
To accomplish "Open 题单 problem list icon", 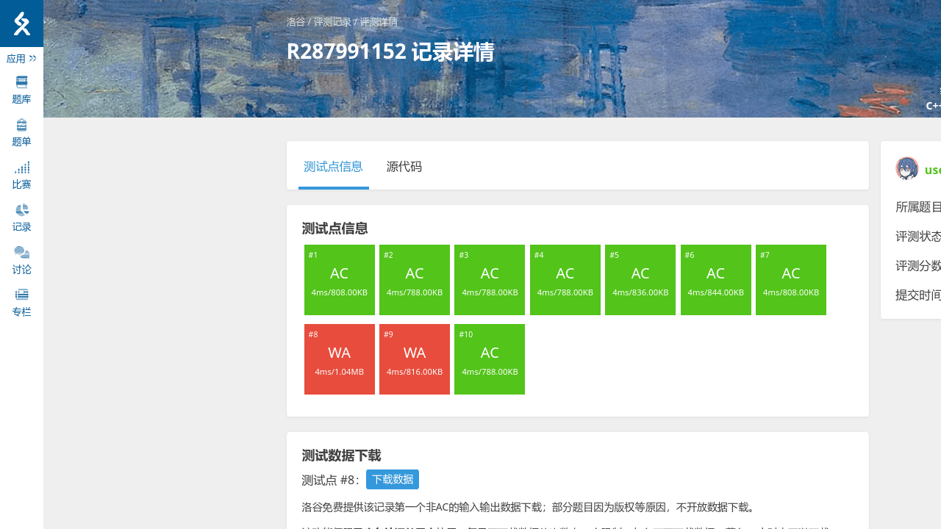I will click(x=21, y=125).
